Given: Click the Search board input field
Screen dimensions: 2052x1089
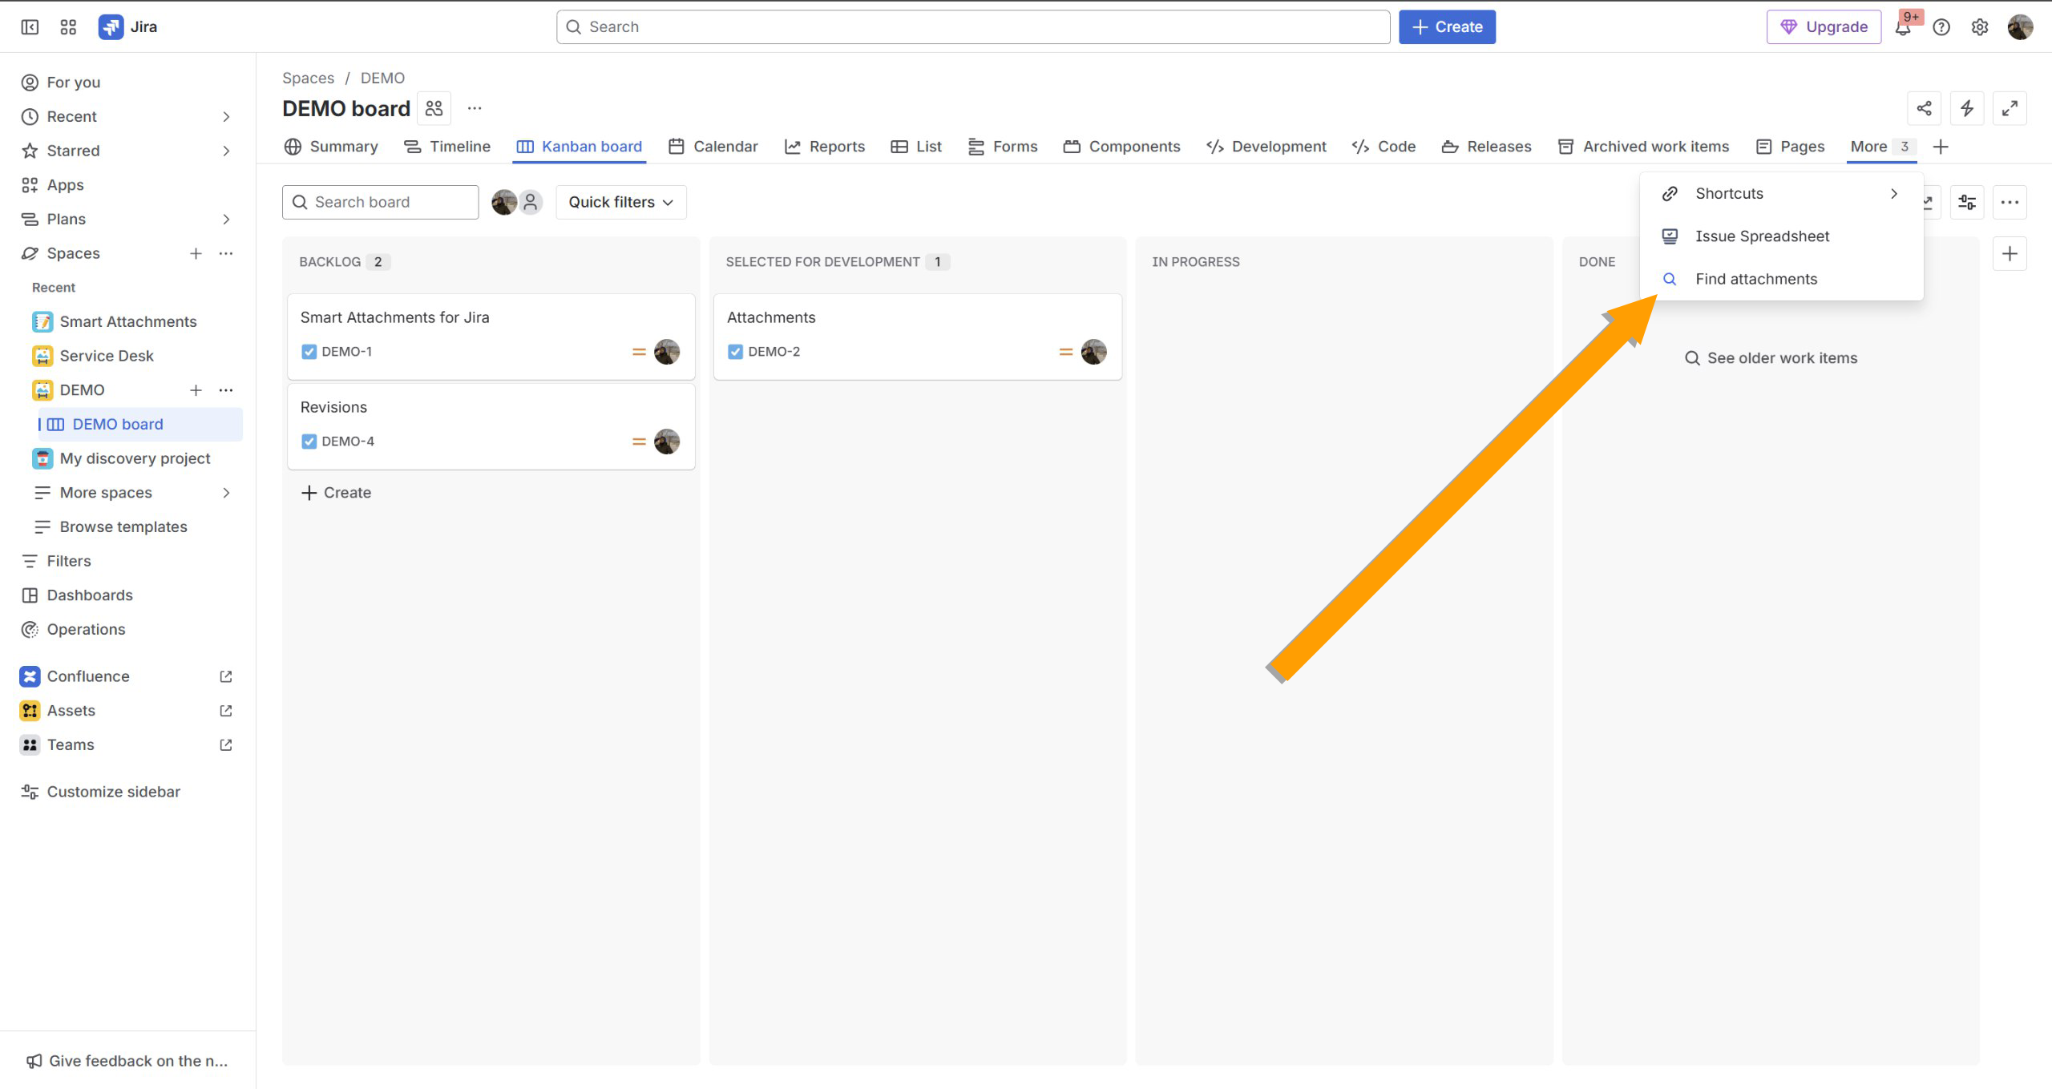Looking at the screenshot, I should [381, 202].
